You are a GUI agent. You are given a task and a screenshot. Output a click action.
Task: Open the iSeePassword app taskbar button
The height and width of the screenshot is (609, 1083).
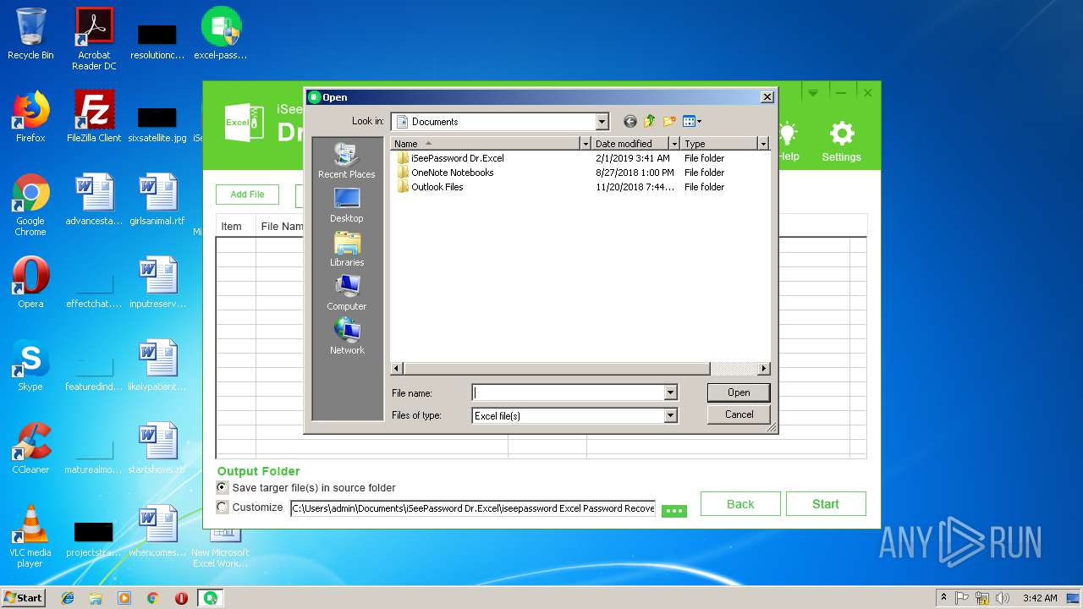210,598
